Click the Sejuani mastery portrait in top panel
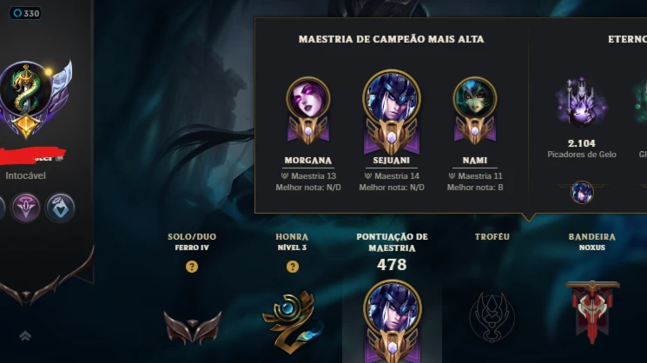647x363 pixels. (x=392, y=112)
